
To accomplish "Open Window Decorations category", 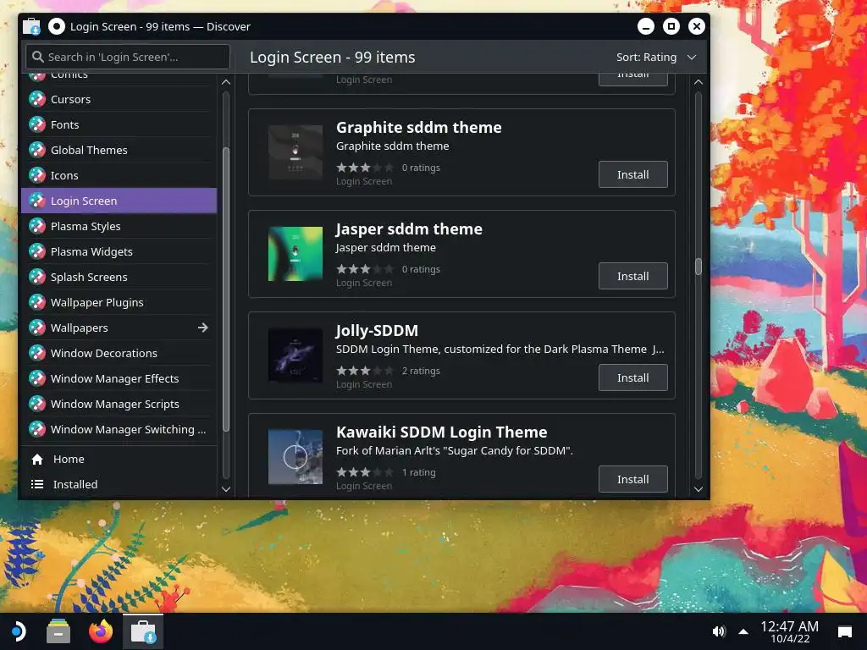I will click(x=119, y=353).
